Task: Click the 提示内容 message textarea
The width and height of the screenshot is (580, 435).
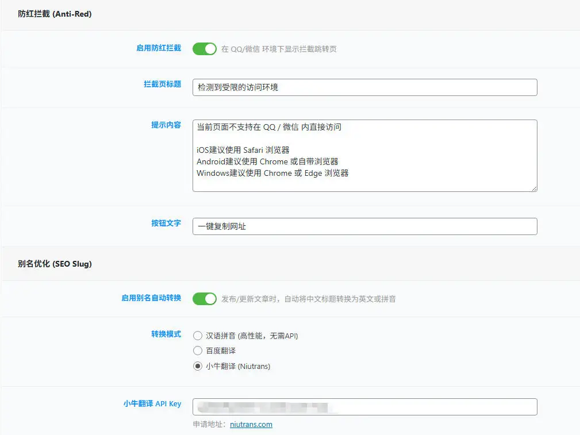Action: click(x=365, y=155)
